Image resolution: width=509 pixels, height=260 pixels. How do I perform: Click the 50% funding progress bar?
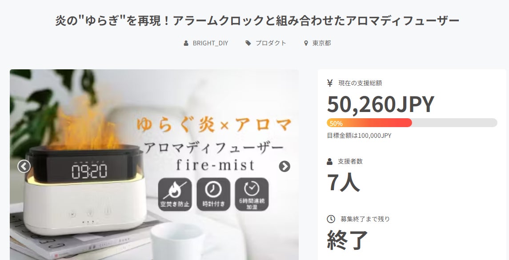(412, 123)
